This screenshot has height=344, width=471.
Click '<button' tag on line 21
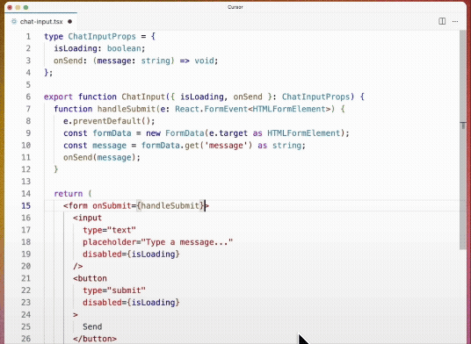pyautogui.click(x=90, y=278)
